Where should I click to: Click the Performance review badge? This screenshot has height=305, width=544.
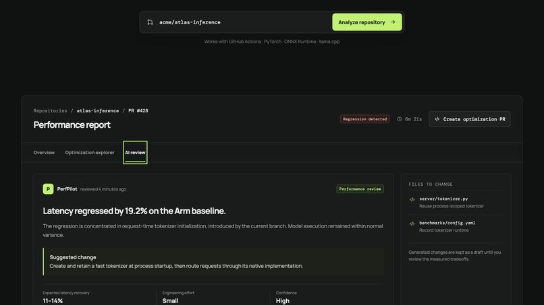point(360,189)
